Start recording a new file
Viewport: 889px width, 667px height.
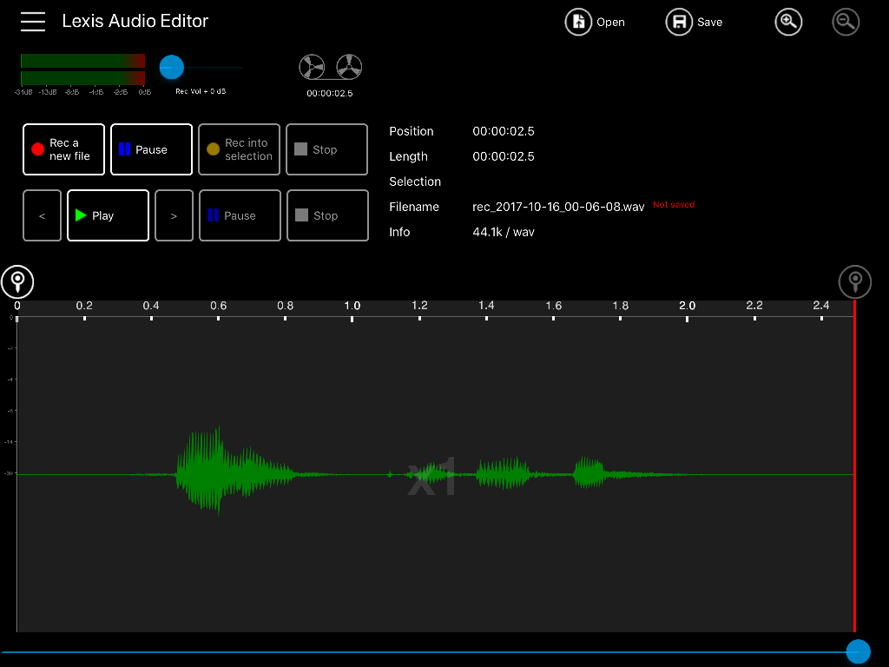tap(64, 149)
